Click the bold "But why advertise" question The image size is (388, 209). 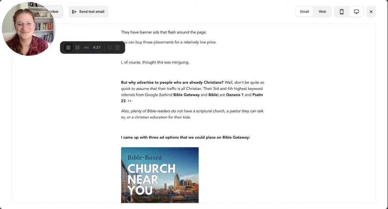(172, 82)
